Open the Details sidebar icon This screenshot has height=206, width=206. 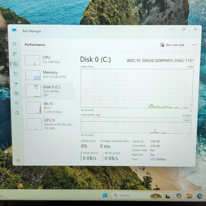pyautogui.click(x=17, y=103)
